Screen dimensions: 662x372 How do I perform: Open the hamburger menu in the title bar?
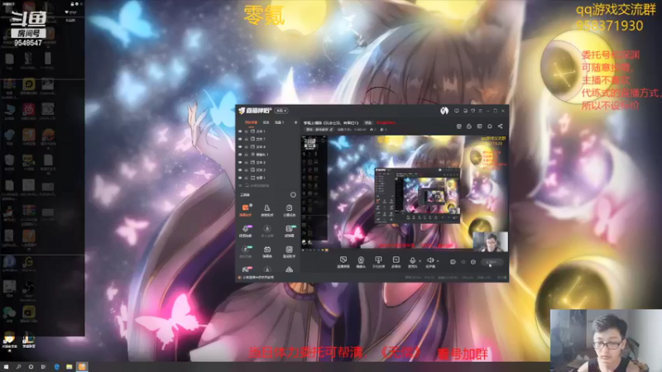pyautogui.click(x=481, y=111)
